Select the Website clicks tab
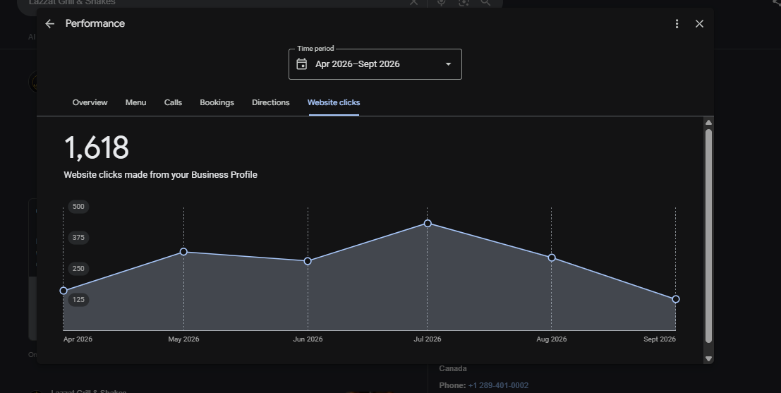 (x=334, y=102)
